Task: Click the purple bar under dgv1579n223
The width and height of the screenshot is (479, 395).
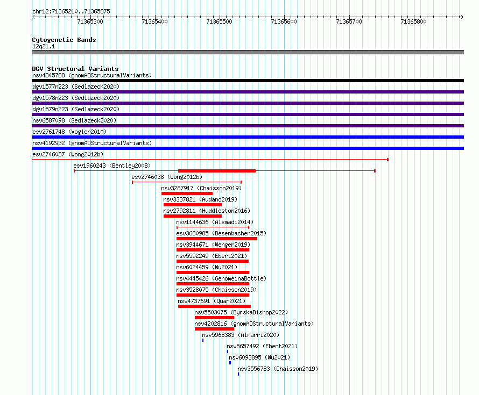Action: pyautogui.click(x=248, y=114)
